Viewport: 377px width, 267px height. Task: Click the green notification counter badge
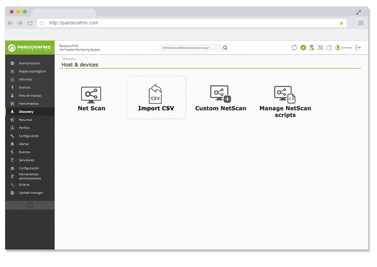pos(303,48)
